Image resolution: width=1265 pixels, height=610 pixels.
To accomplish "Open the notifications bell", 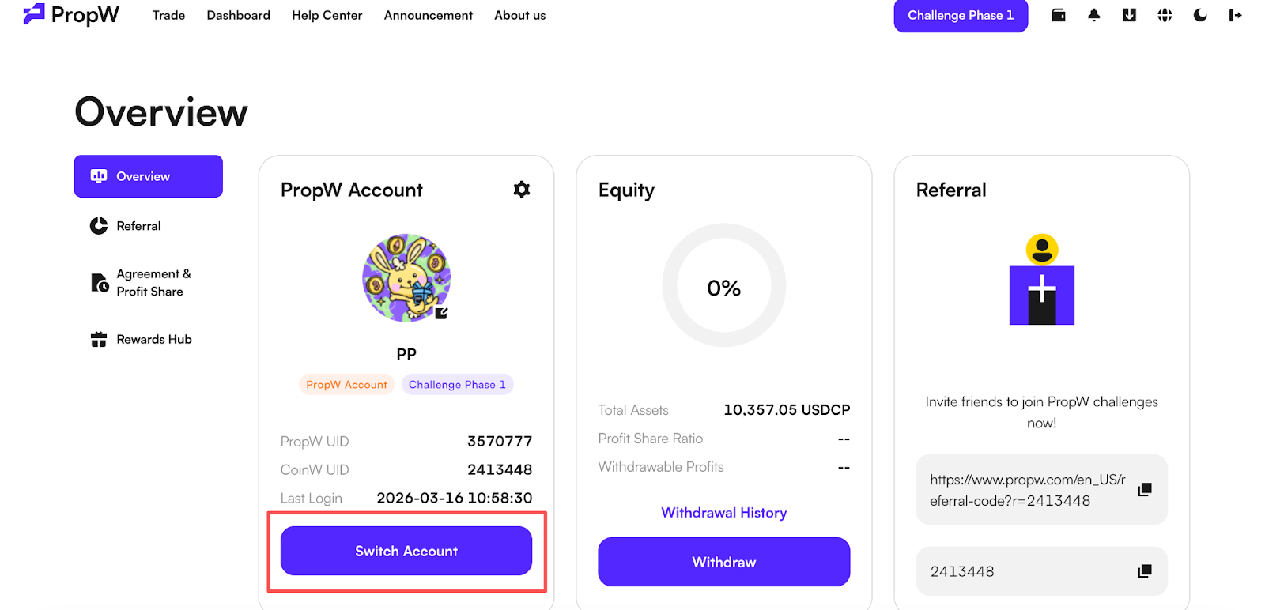I will pyautogui.click(x=1094, y=15).
